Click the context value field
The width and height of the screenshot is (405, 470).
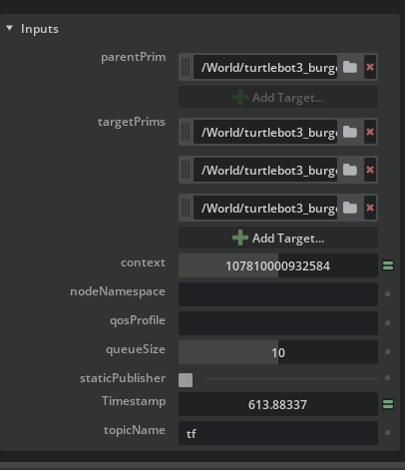click(x=278, y=265)
